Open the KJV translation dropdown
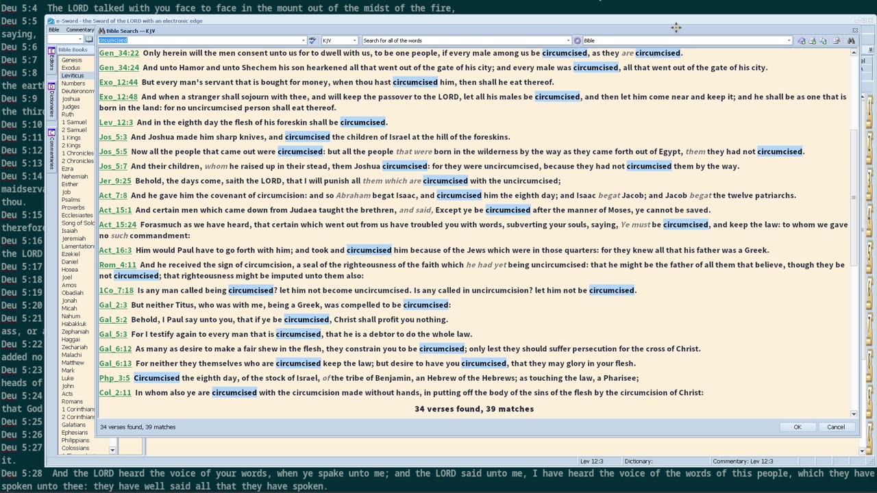Viewport: 877px width, 493px height. tap(355, 40)
